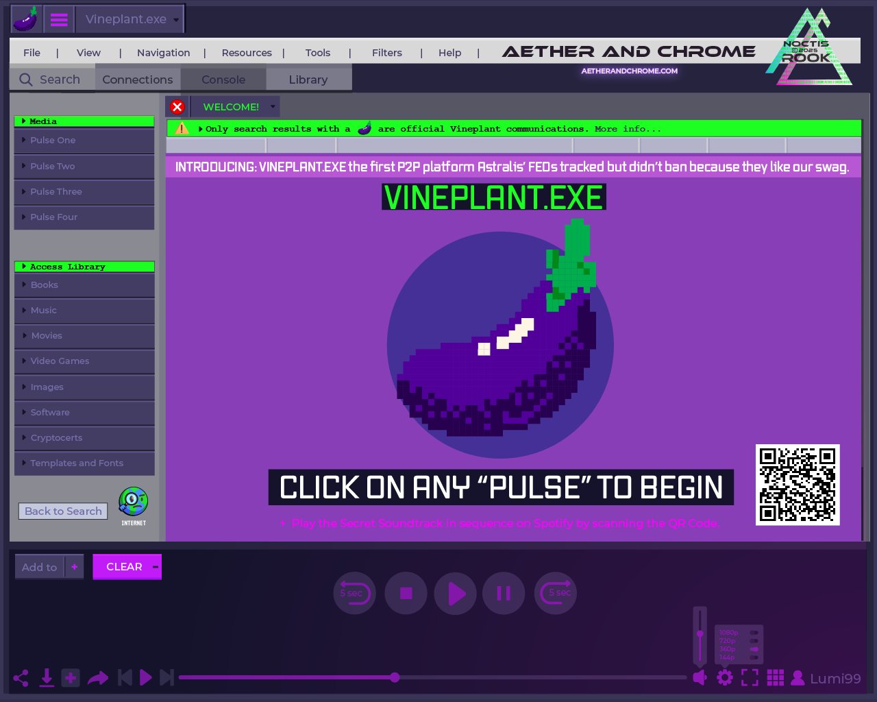
Task: Toggle 144p quality switch
Action: 754,657
